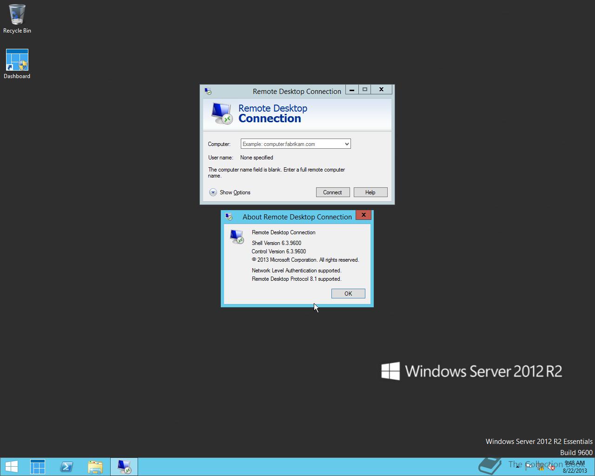Click the 'Control Version 6.3.9600' text
Viewport: 595px width, 476px height.
[279, 251]
